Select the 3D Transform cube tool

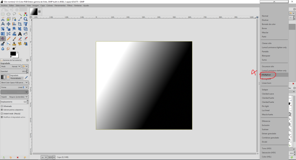point(25,29)
